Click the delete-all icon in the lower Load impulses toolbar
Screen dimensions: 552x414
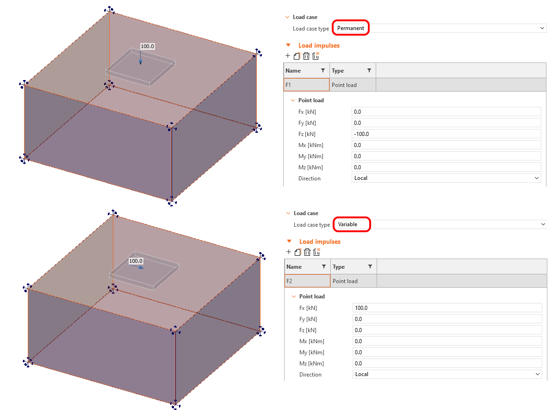point(316,252)
